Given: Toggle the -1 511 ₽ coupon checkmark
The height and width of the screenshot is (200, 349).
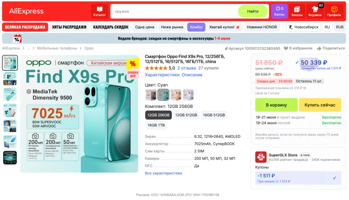Looking at the screenshot, I should point(334,178).
